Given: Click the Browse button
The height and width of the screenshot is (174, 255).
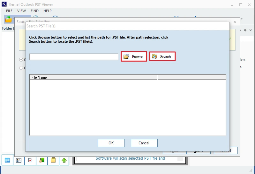Looking at the screenshot, I should coord(134,56).
